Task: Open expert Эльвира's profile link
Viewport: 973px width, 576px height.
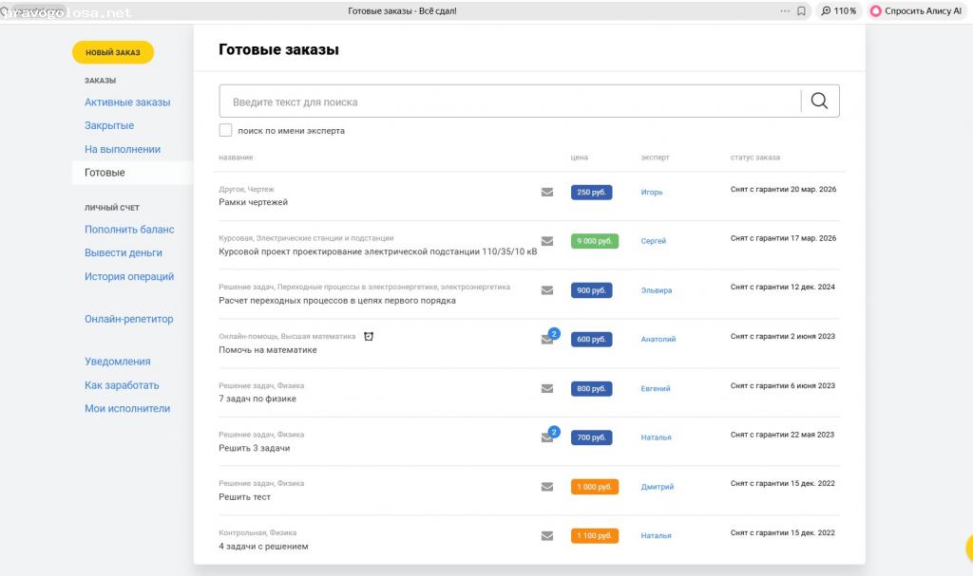Action: (x=656, y=290)
